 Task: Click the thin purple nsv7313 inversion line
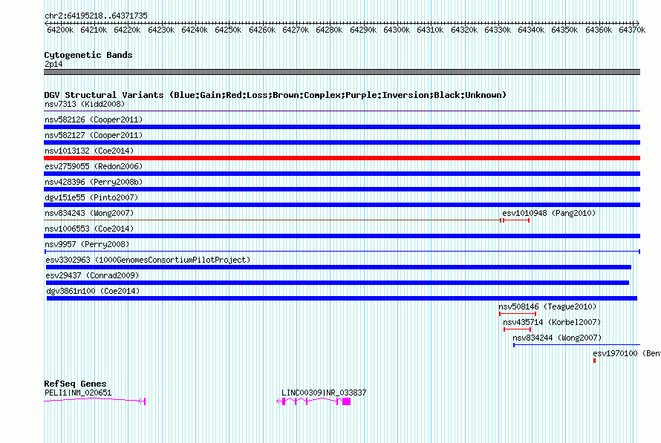342,111
